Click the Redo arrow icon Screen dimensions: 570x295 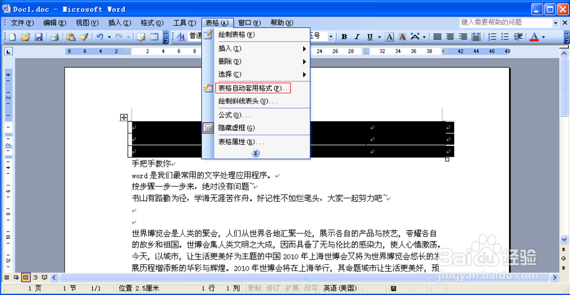(x=119, y=36)
